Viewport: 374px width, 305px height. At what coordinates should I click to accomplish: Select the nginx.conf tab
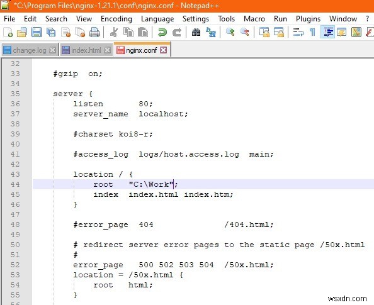tap(142, 50)
